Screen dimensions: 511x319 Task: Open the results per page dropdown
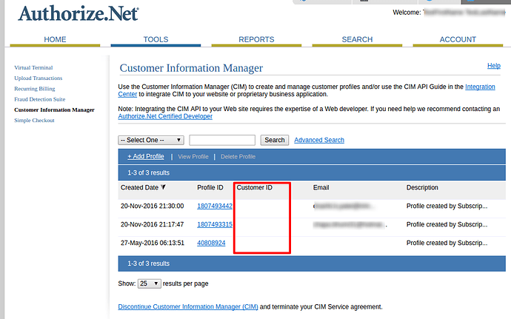pyautogui.click(x=150, y=283)
